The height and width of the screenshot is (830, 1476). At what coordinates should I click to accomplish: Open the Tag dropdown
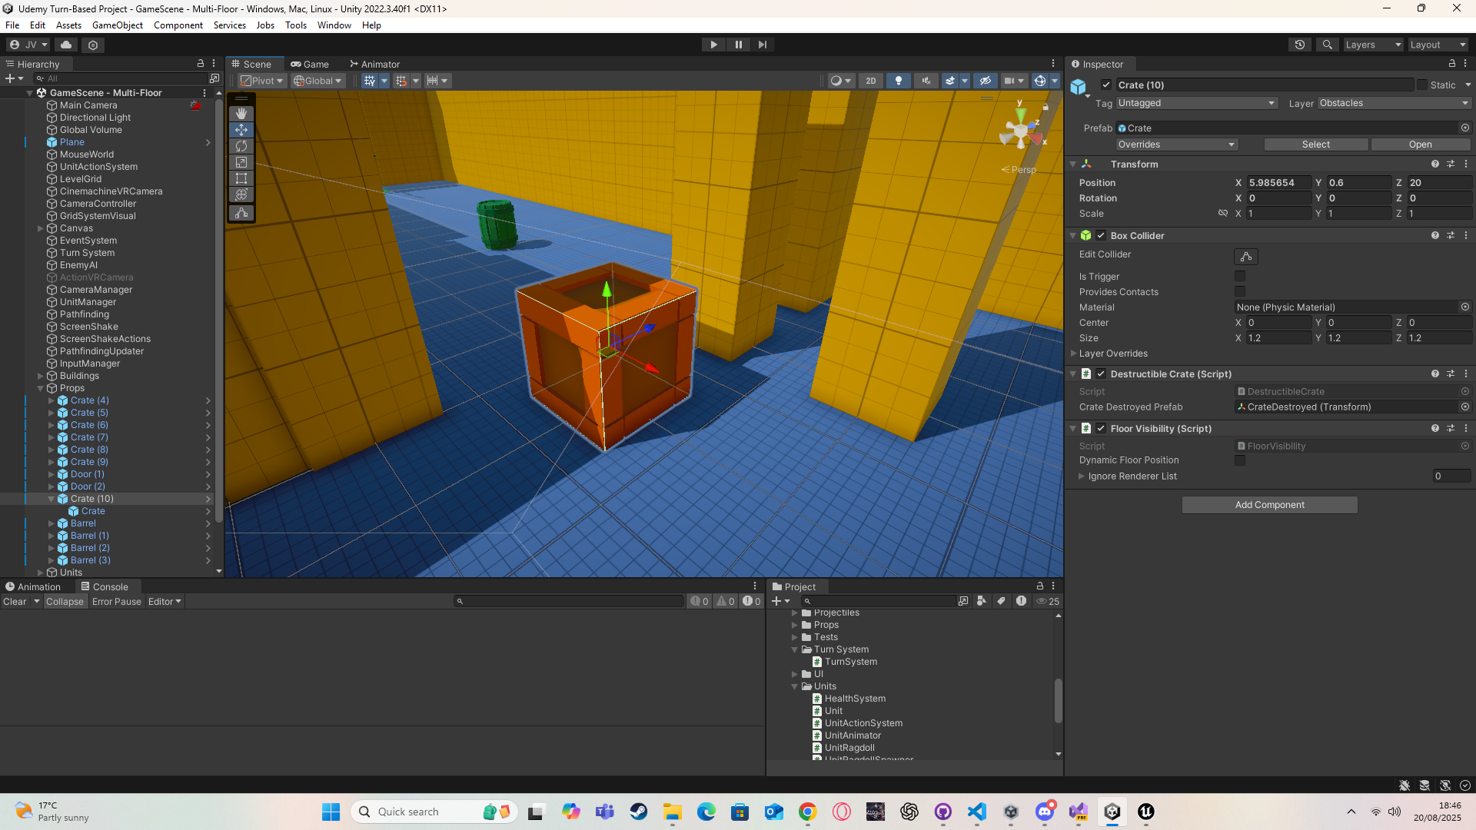tap(1196, 103)
